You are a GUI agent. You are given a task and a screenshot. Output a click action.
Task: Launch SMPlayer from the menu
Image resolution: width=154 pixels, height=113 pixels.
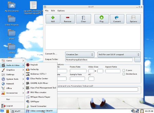point(41,101)
